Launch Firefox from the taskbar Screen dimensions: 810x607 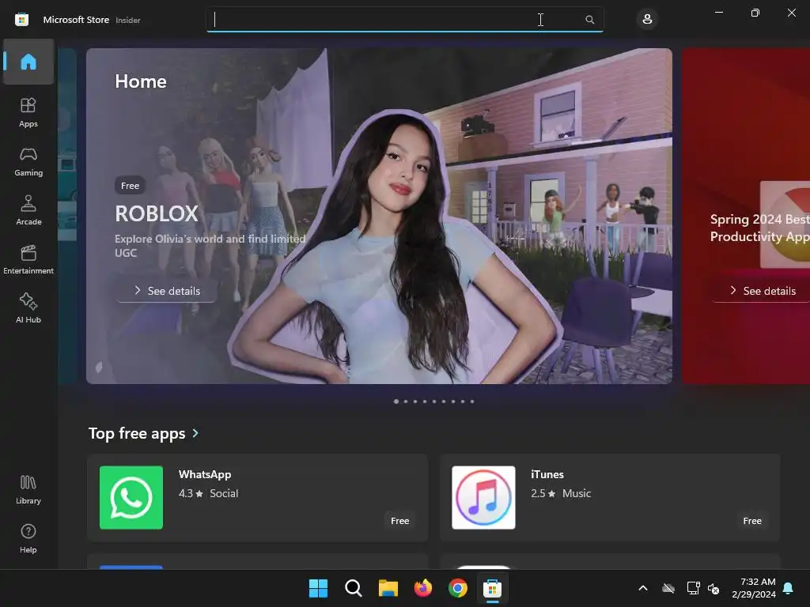(x=423, y=588)
